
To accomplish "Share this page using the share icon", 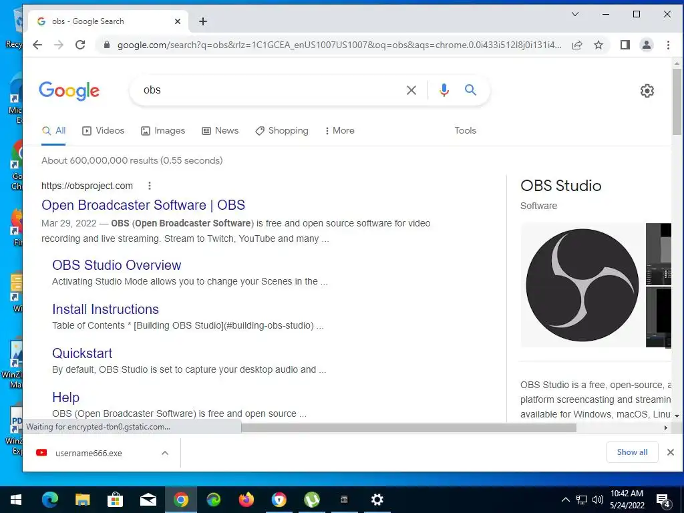I will tap(577, 45).
